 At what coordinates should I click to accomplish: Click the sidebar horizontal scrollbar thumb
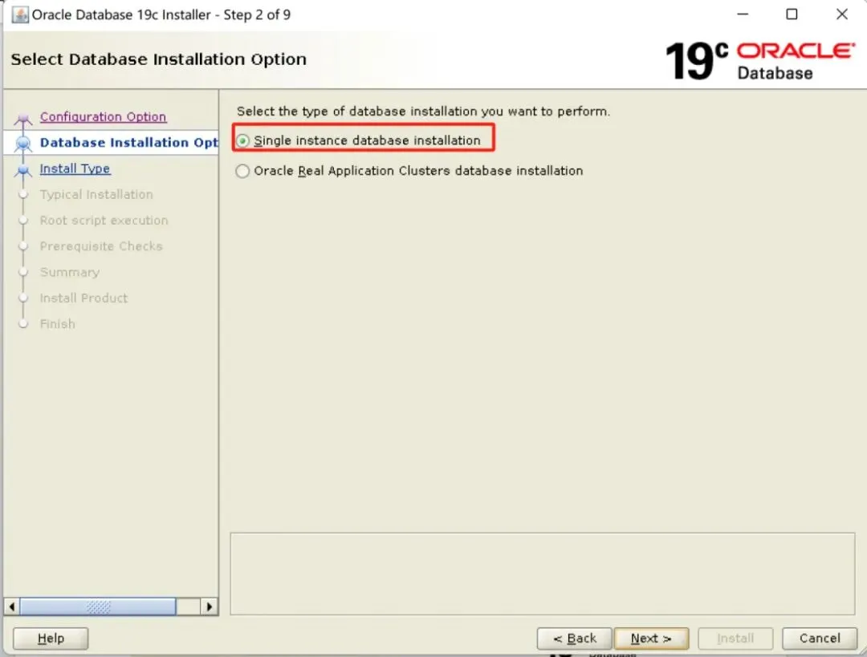98,606
